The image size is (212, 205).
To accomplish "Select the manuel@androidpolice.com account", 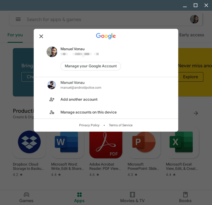I will 81,85.
